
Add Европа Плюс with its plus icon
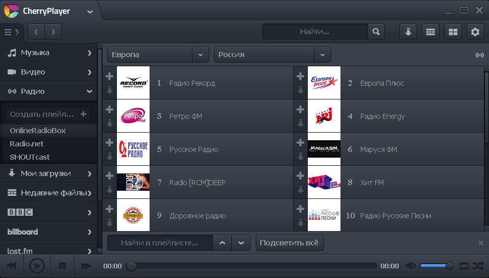click(300, 76)
